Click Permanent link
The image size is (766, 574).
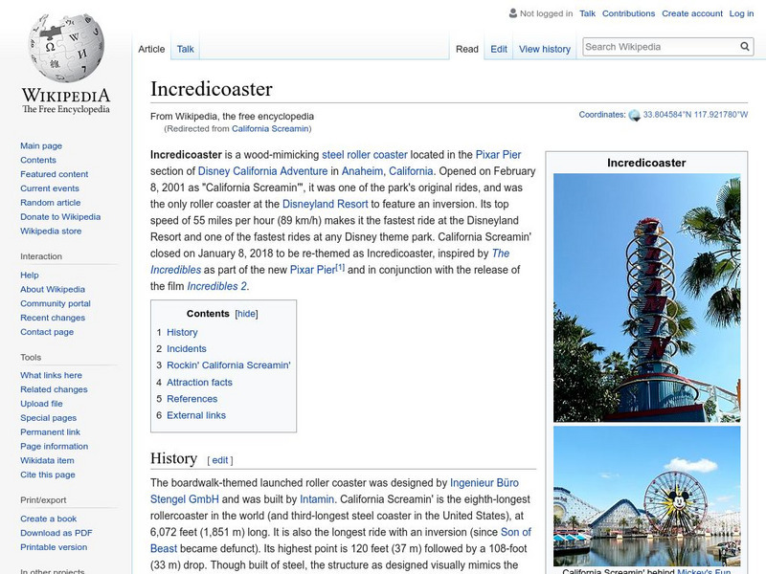click(x=50, y=432)
